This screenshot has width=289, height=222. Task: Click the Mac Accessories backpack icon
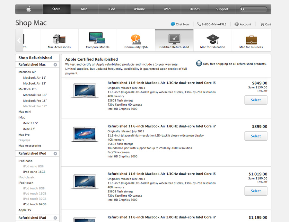click(x=59, y=39)
